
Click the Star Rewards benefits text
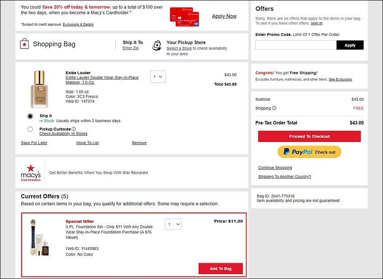pos(98,173)
